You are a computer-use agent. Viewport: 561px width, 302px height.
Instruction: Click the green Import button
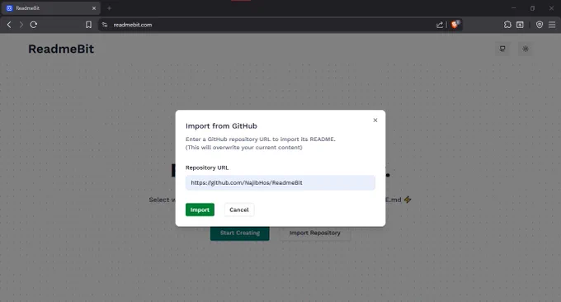coord(200,210)
